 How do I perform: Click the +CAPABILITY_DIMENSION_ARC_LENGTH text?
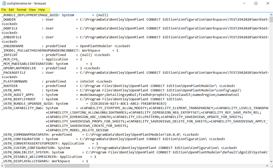[78, 117]
